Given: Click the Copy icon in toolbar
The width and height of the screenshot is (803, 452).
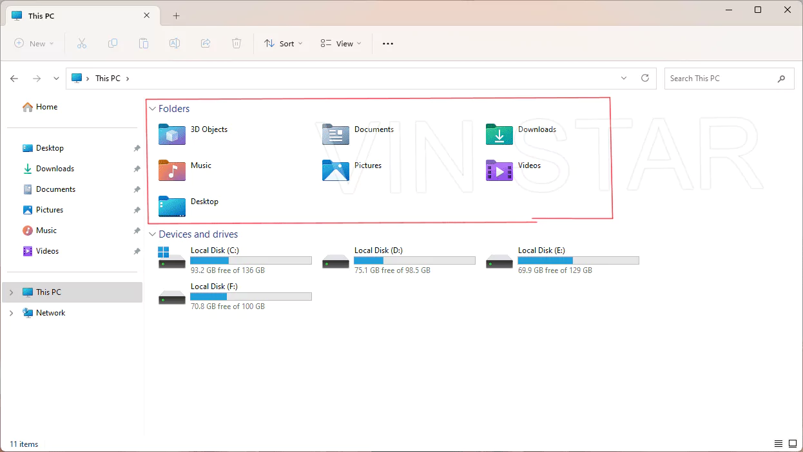Looking at the screenshot, I should [x=113, y=43].
